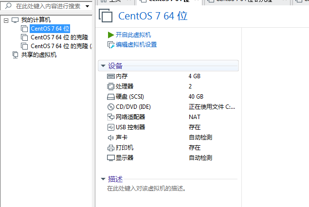Viewport: 309px width, 207px height.
Task: Click the 共享的虚拟机 icon
Action: [15, 55]
